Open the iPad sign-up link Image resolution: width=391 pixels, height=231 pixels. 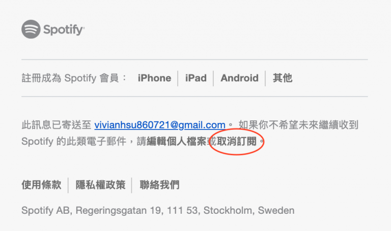click(x=195, y=78)
